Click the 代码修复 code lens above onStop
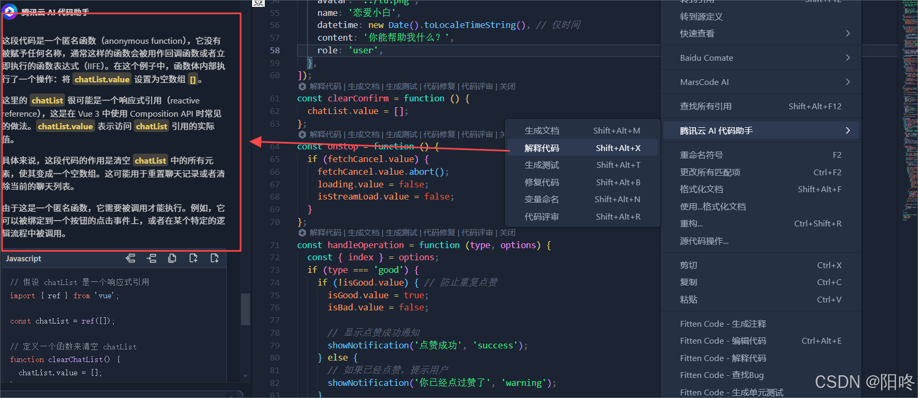The height and width of the screenshot is (398, 918). (x=439, y=134)
